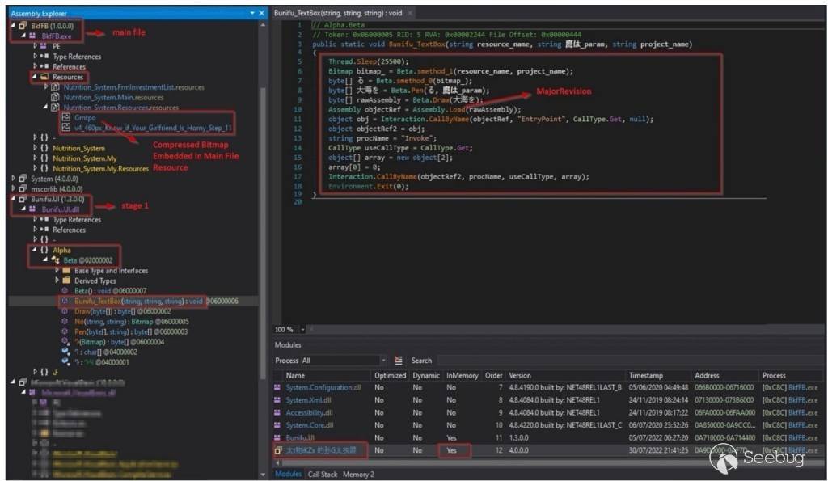
Task: Click the icon beside the Modules Search box
Action: (x=398, y=361)
